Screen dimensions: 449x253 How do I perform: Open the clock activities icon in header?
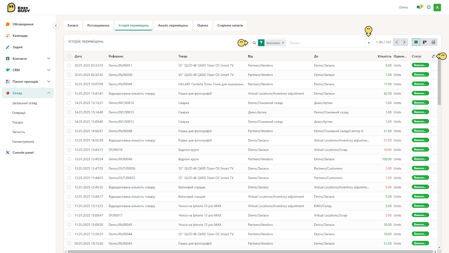pos(429,7)
